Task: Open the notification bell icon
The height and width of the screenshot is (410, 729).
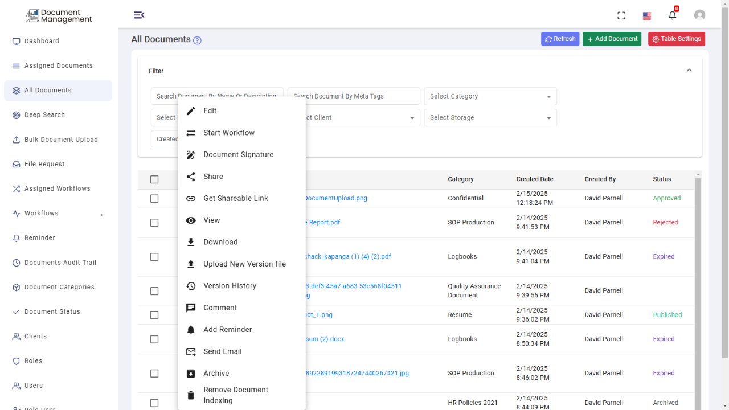Action: pyautogui.click(x=672, y=15)
